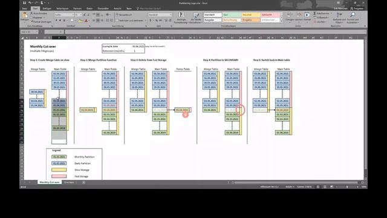Open the Datei tab
Viewport: 387px width, 218px height.
click(25, 8)
